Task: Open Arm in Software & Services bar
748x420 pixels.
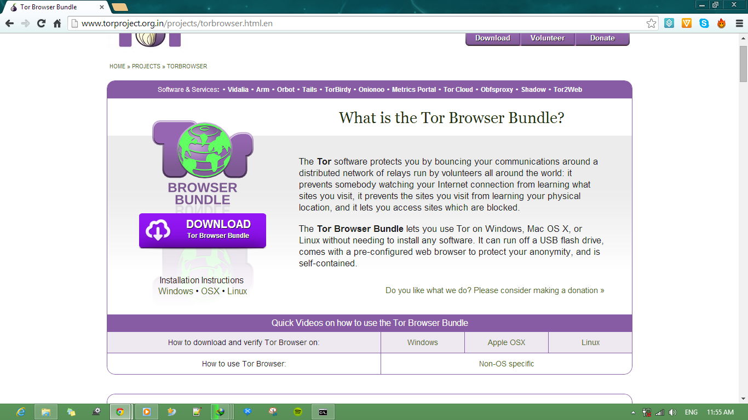Action: (x=263, y=90)
